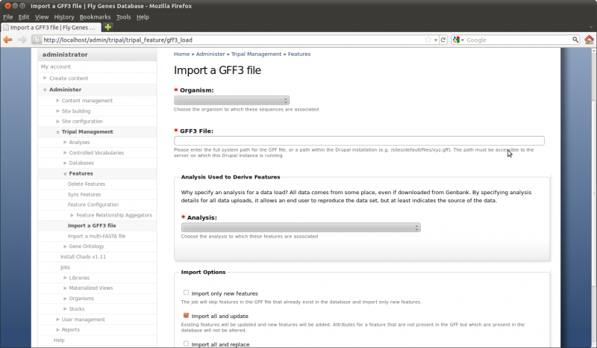Open the Google search engine selector
597x348 pixels.
458,40
